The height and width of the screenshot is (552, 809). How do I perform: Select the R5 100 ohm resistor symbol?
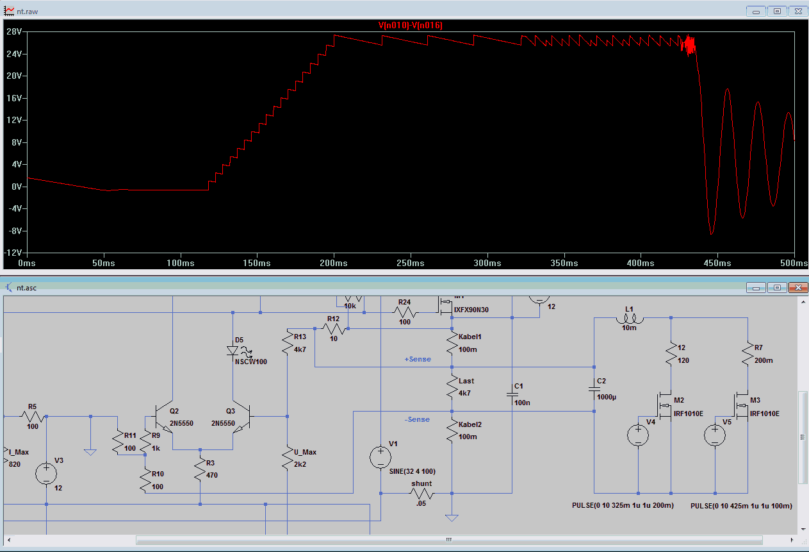point(31,417)
